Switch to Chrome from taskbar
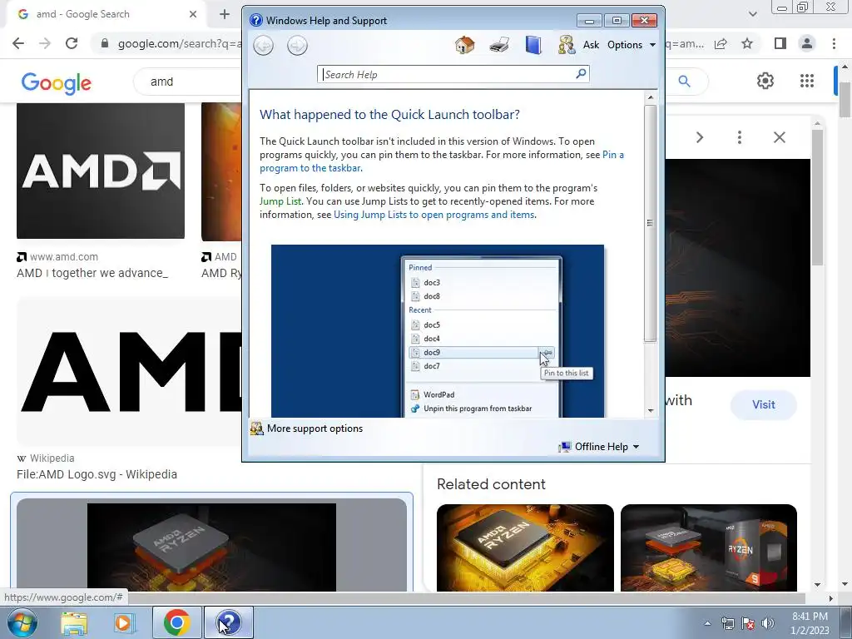The width and height of the screenshot is (852, 639). coord(176,622)
